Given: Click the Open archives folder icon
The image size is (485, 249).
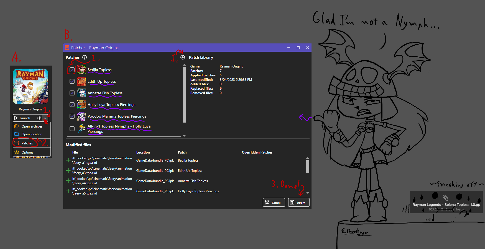Looking at the screenshot, I should tap(17, 126).
